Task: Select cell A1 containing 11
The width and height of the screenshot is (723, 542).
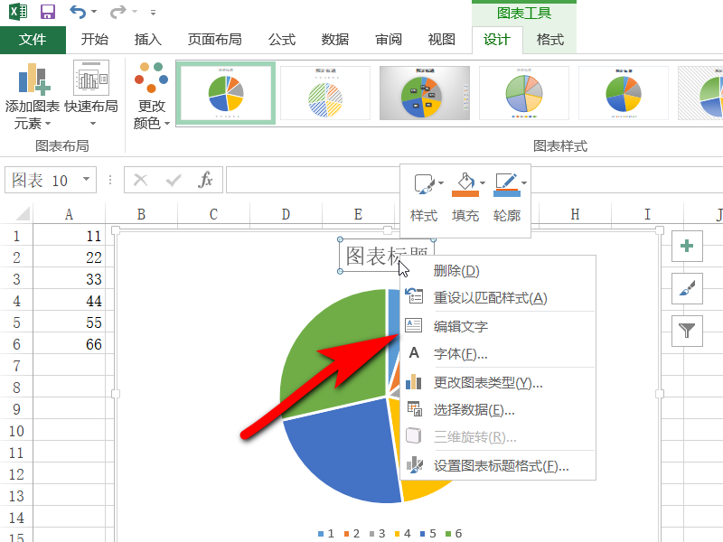Action: tap(70, 236)
